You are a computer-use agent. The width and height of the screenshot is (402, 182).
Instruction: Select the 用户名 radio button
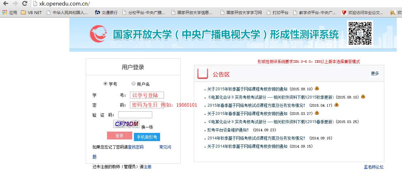(x=134, y=84)
